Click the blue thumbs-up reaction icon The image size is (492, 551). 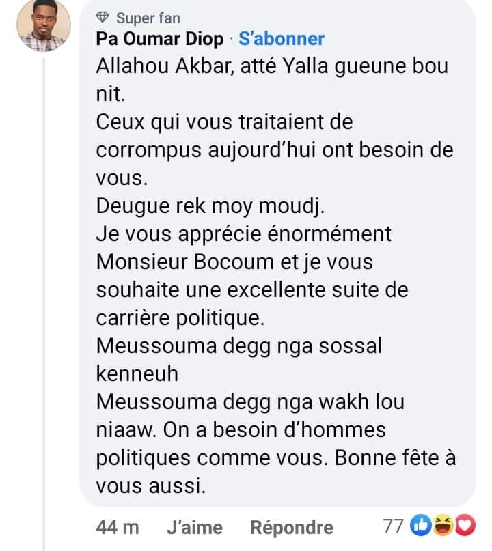click(x=421, y=525)
